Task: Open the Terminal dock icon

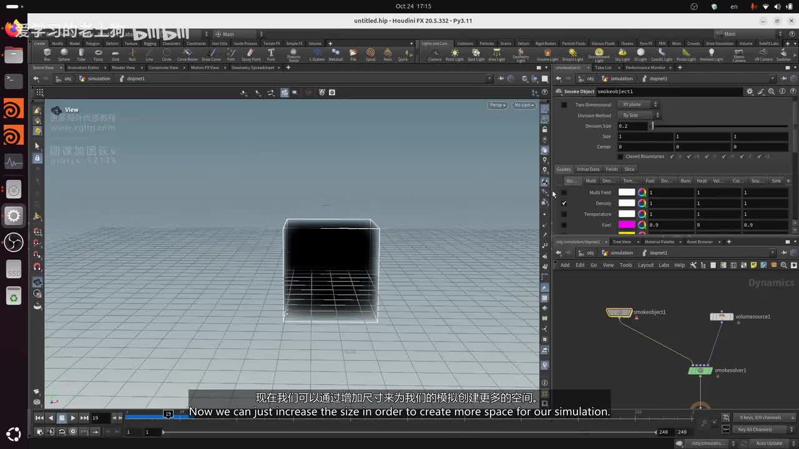Action: (13, 80)
